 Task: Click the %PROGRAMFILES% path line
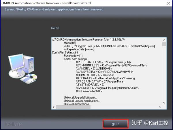104,62
